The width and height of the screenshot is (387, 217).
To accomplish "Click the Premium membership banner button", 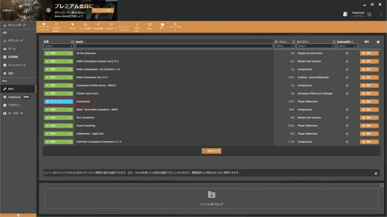I will coord(103,10).
